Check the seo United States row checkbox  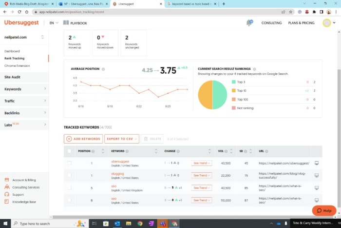point(69,200)
